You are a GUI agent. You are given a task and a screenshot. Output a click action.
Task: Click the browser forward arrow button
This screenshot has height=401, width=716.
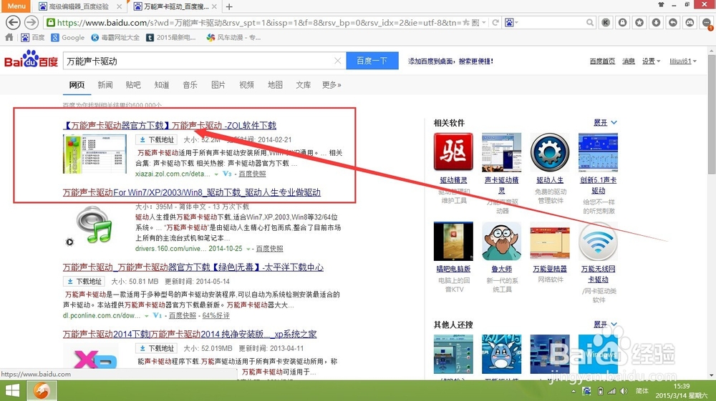(x=31, y=22)
